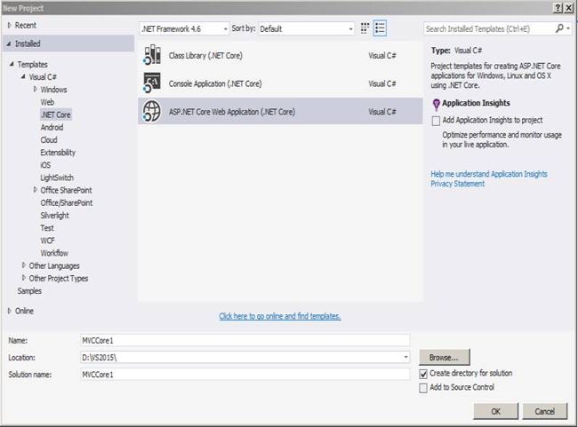Expand the Recent section

[x=10, y=25]
